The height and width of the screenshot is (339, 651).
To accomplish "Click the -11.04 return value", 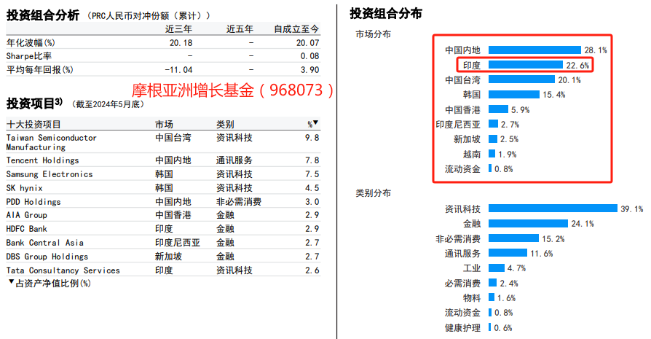I will [x=178, y=70].
